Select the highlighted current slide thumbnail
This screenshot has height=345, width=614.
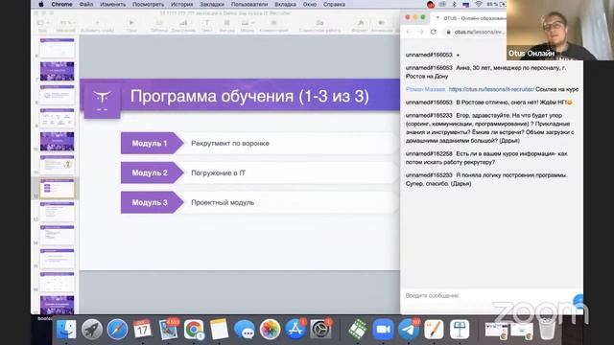pyautogui.click(x=58, y=189)
